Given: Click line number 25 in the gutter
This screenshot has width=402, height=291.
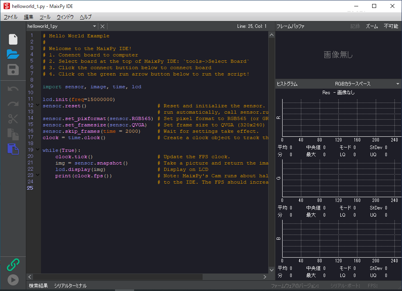Looking at the screenshot, I should click(30, 188).
